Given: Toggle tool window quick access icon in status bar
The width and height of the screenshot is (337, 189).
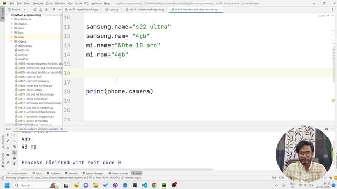Looking at the screenshot, I should pos(3,178).
